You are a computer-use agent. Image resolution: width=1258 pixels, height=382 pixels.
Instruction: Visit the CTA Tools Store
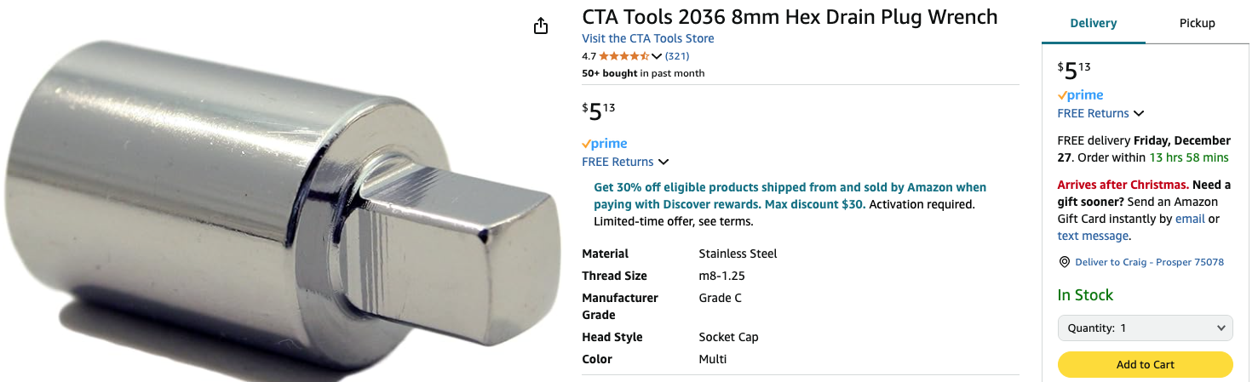(x=647, y=38)
